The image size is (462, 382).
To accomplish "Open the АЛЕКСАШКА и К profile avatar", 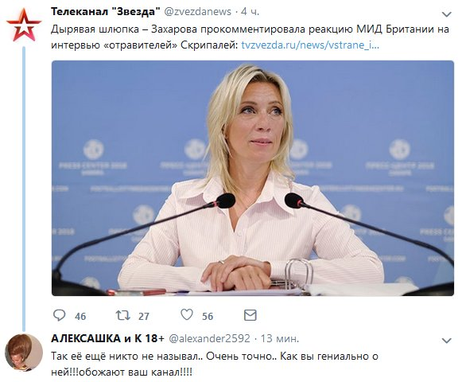I will tap(24, 353).
